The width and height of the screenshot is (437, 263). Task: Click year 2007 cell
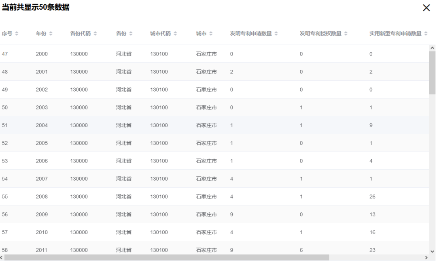[42, 179]
